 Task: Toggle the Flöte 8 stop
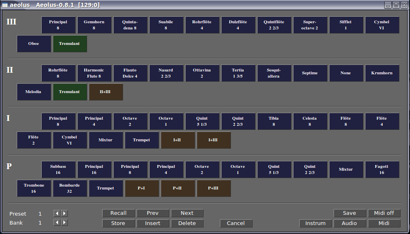click(346, 121)
